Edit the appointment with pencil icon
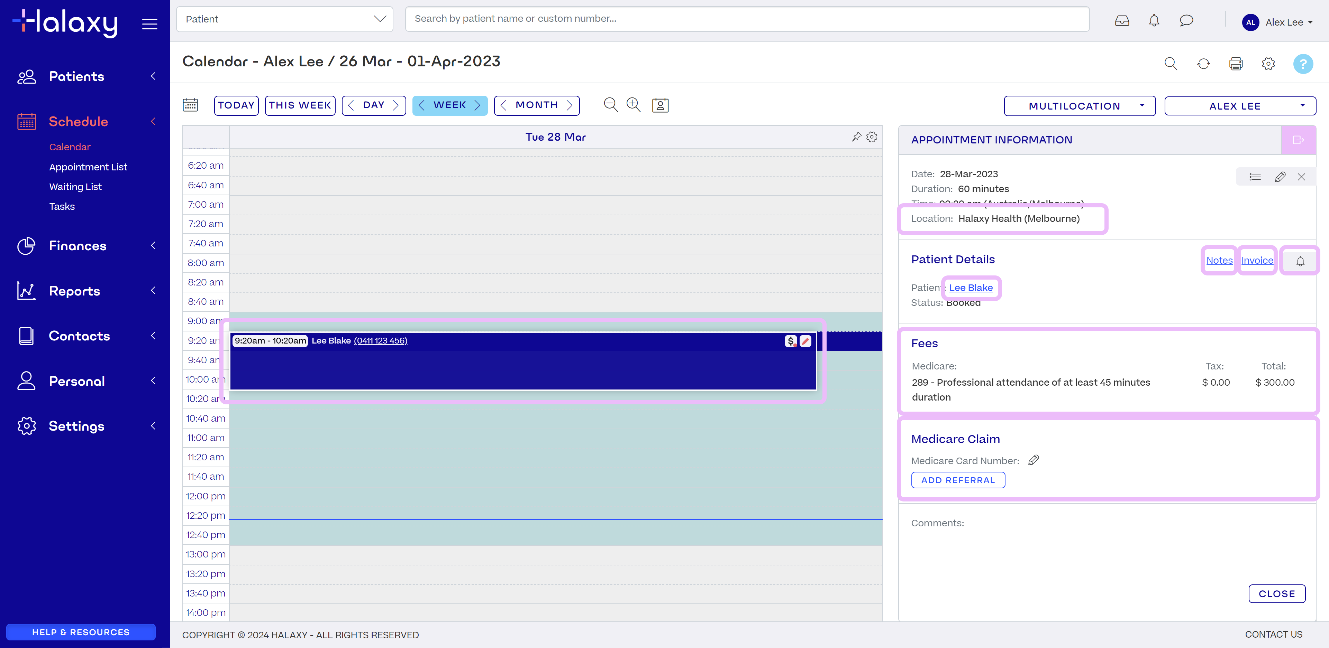 (1280, 177)
